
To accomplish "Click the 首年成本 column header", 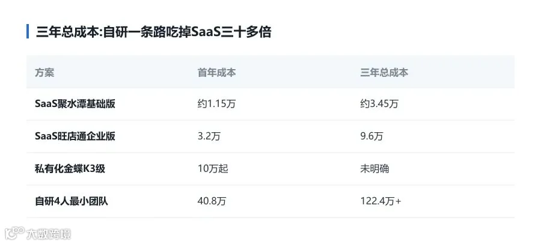I will (x=216, y=73).
